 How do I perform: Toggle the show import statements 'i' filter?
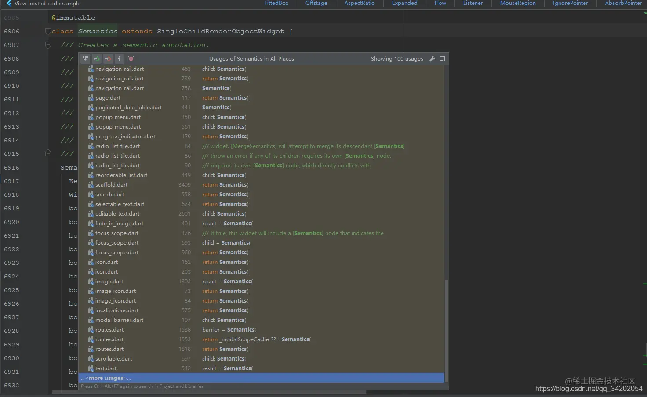(120, 59)
